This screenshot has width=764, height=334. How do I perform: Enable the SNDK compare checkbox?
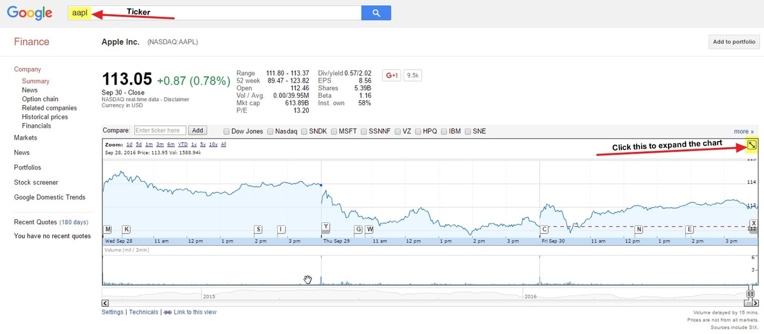pos(304,131)
